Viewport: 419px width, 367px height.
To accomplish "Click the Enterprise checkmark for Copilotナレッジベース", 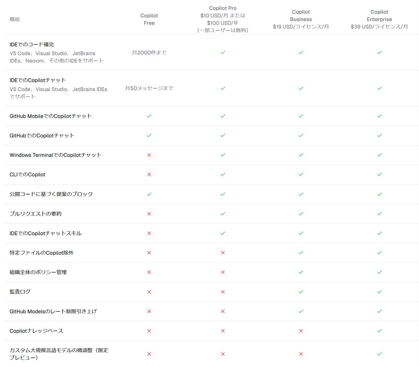I will [x=379, y=331].
